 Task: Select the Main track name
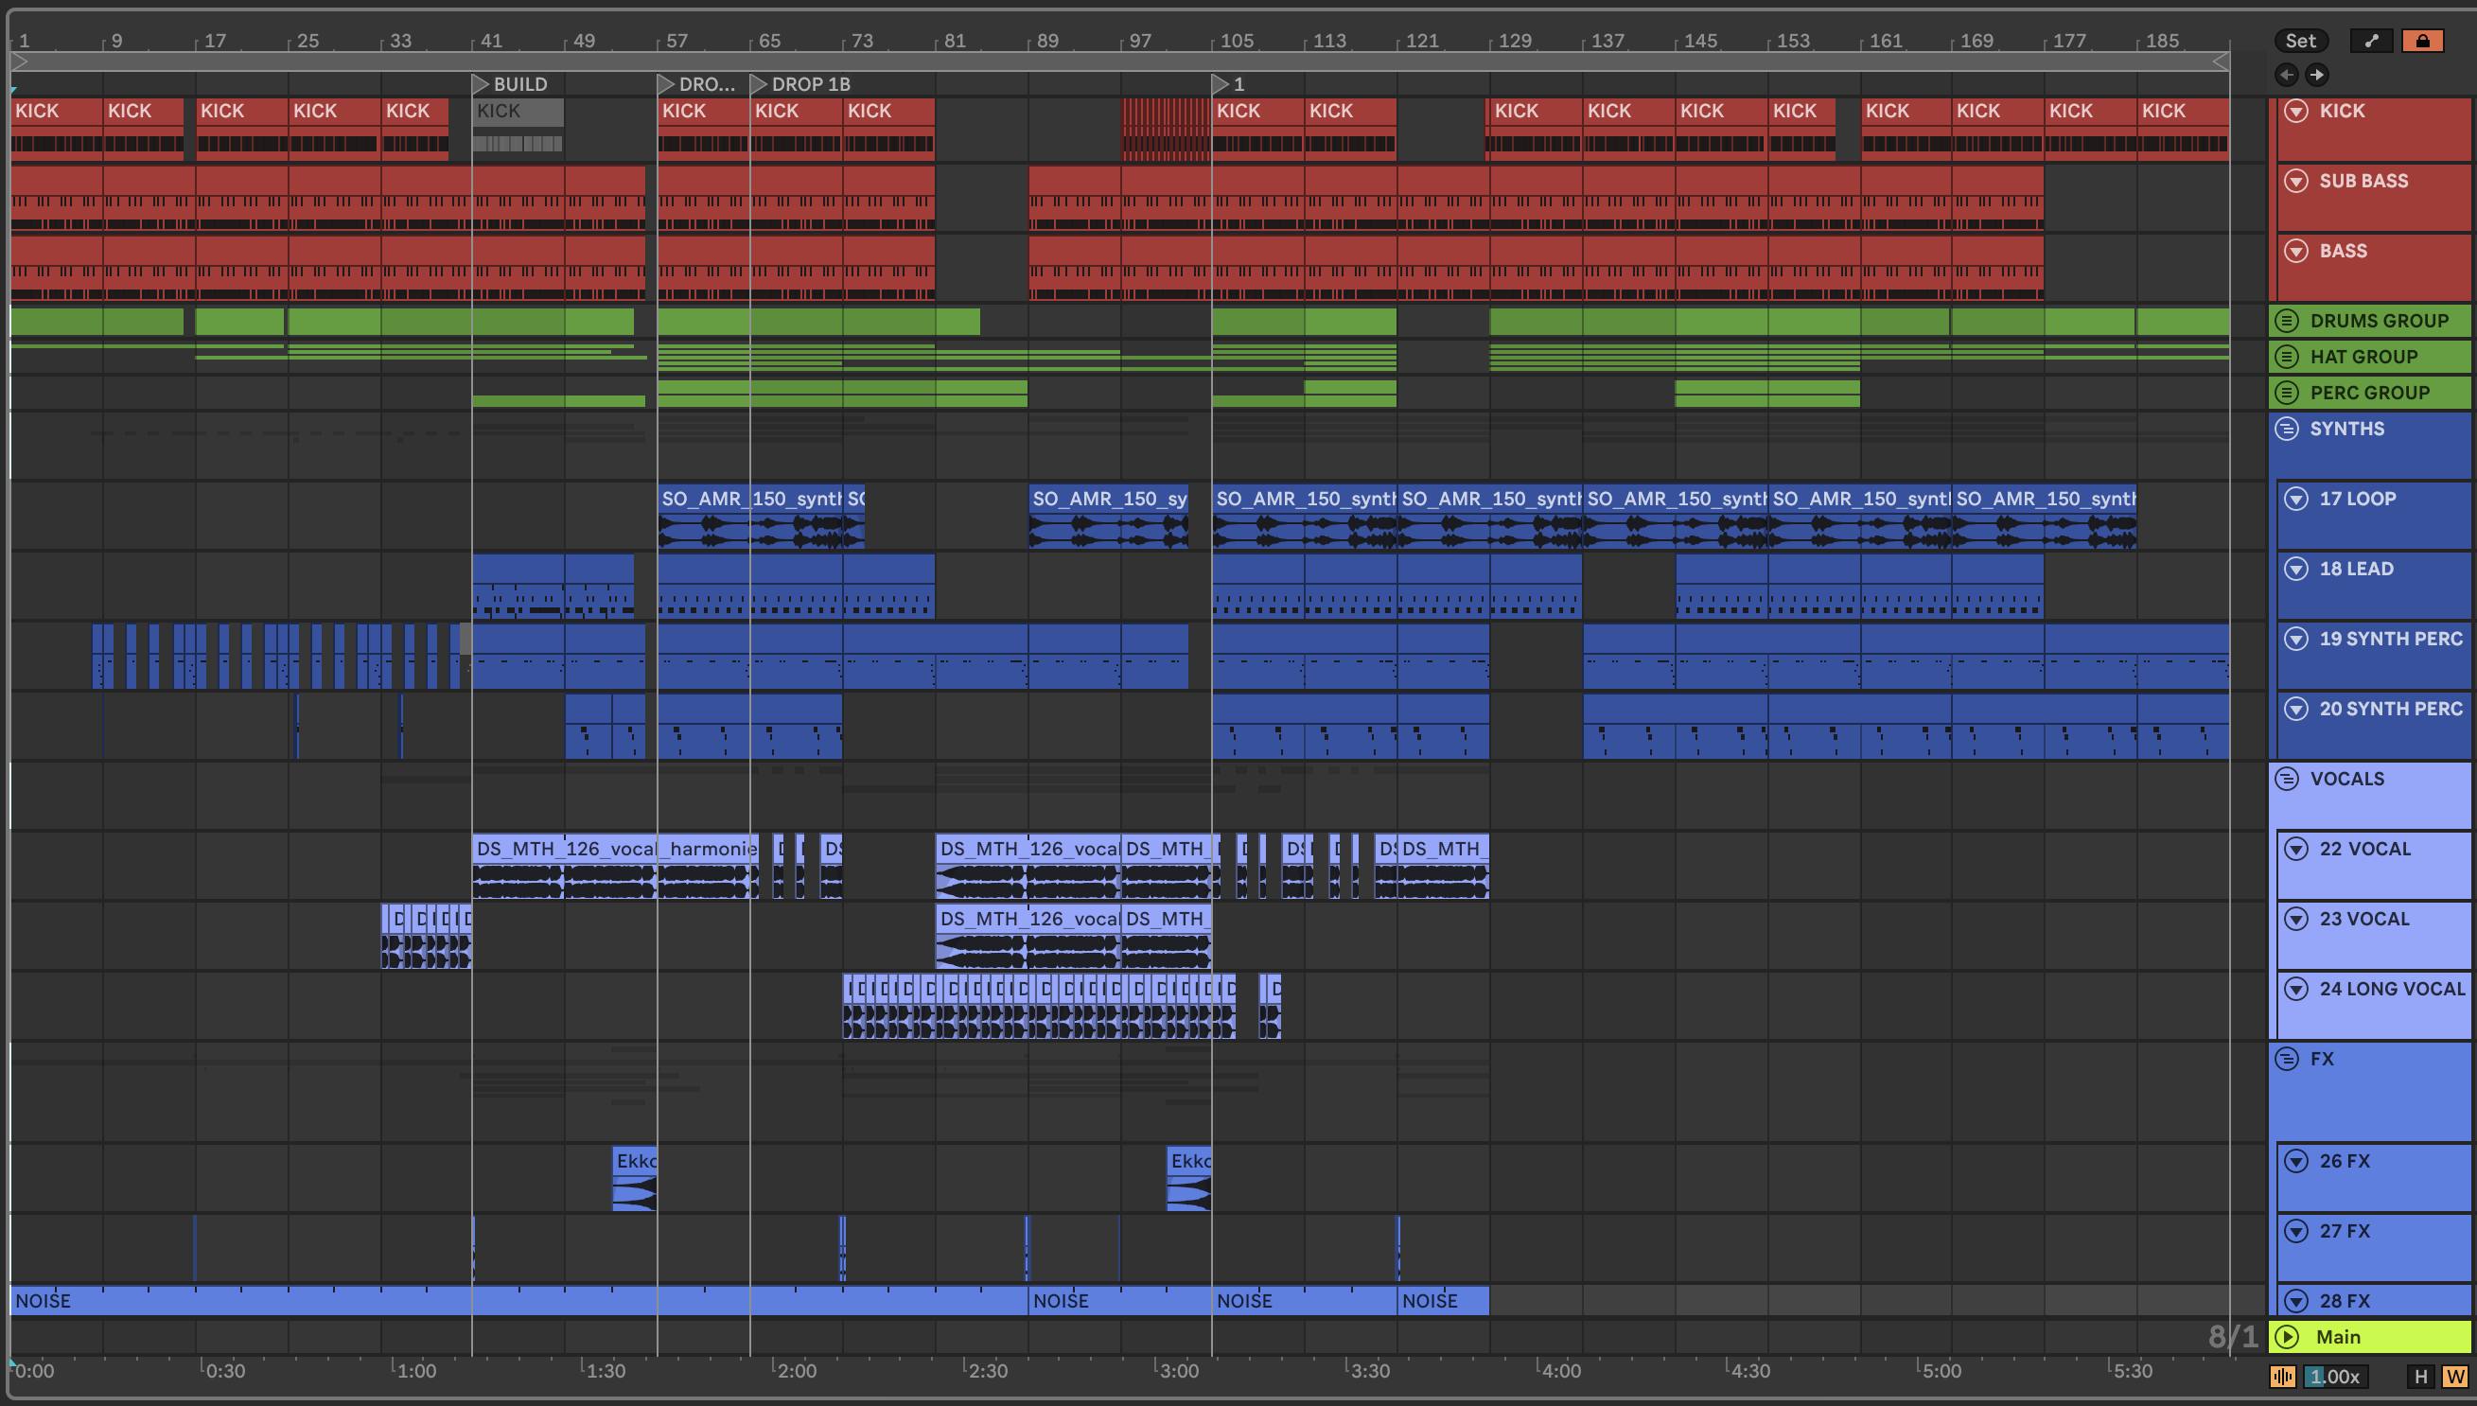2337,1337
